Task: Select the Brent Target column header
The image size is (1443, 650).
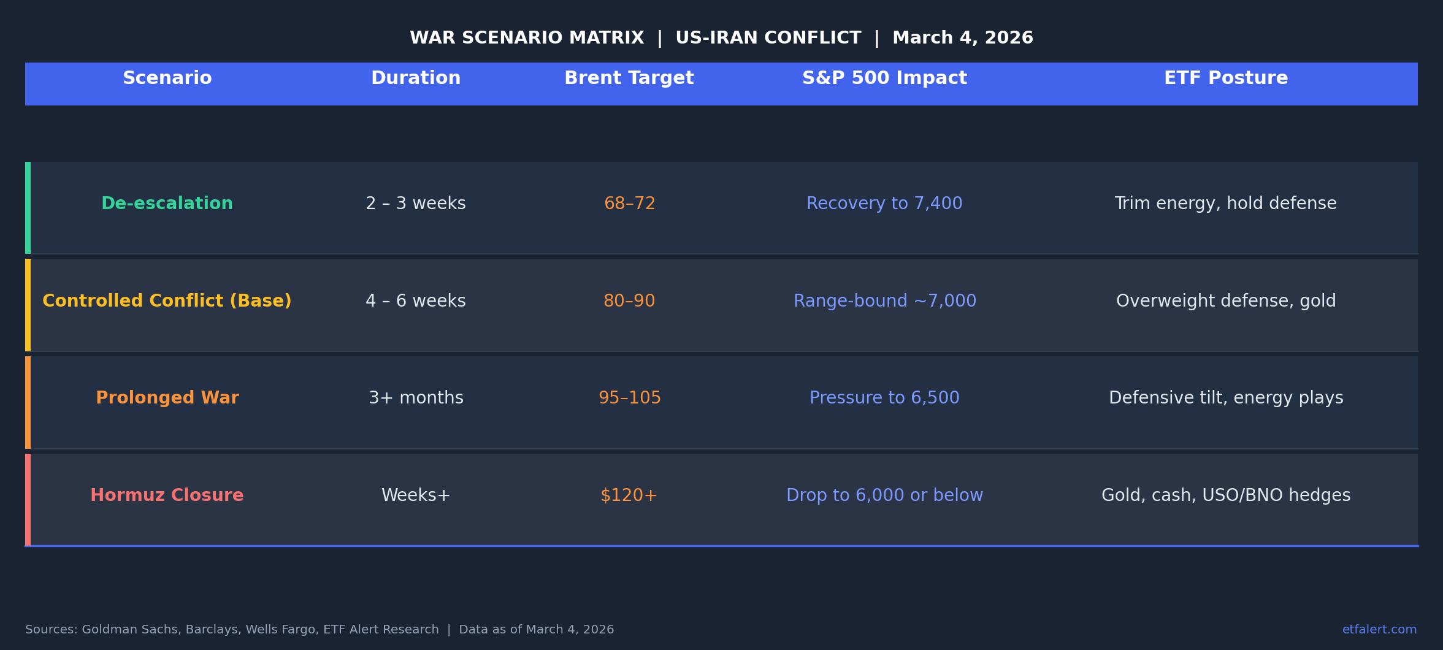Action: click(x=629, y=78)
